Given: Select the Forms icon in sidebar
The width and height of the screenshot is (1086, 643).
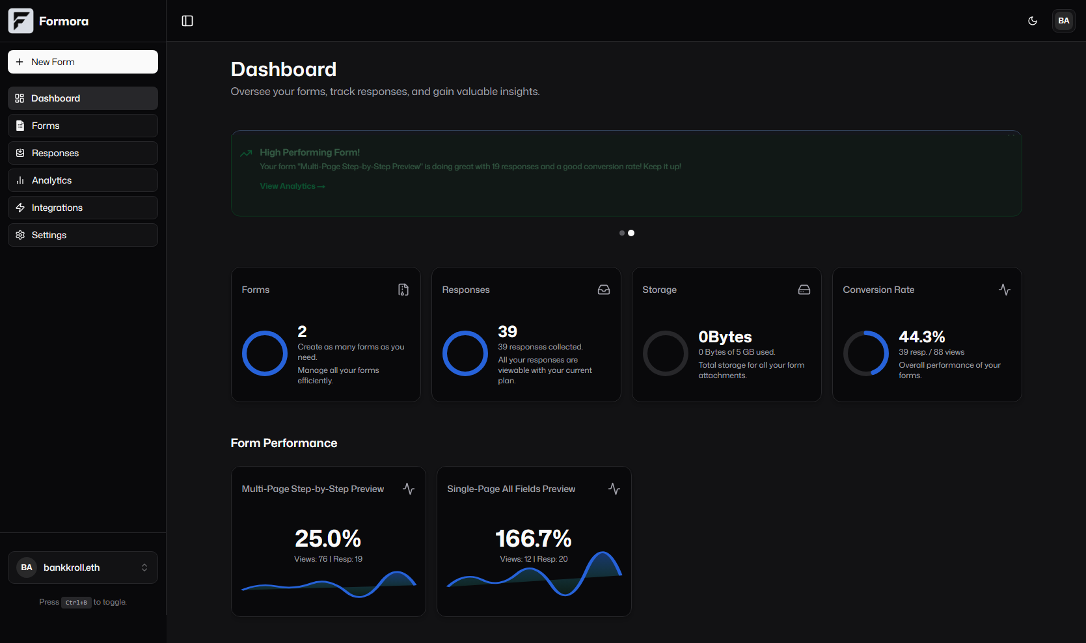Looking at the screenshot, I should coord(20,125).
